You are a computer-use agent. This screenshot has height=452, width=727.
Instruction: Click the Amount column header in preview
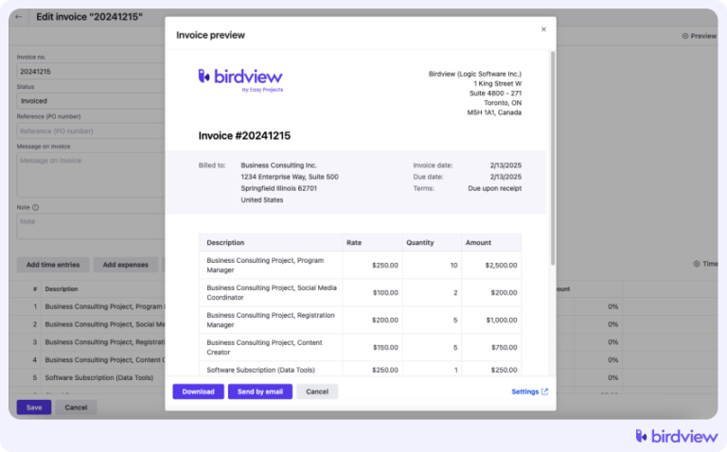(478, 243)
